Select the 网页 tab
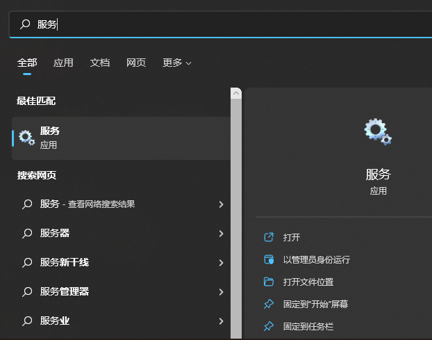432x340 pixels. pyautogui.click(x=136, y=63)
